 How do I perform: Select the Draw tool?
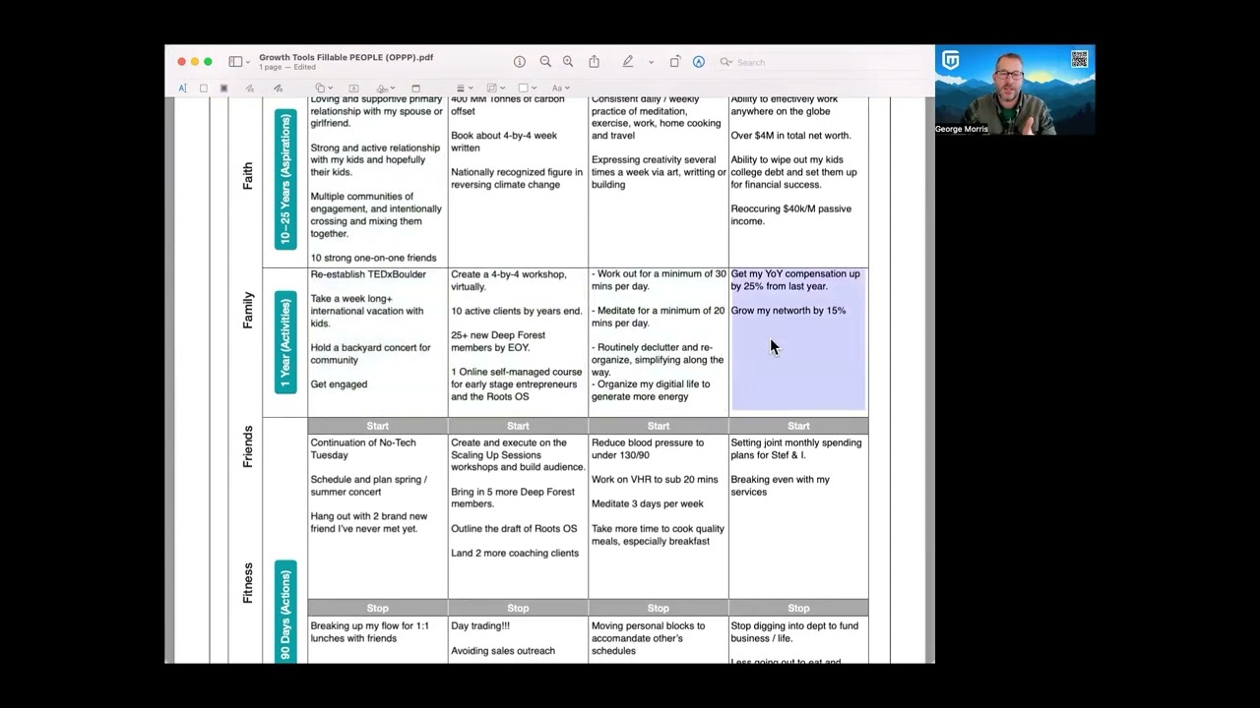coord(278,88)
